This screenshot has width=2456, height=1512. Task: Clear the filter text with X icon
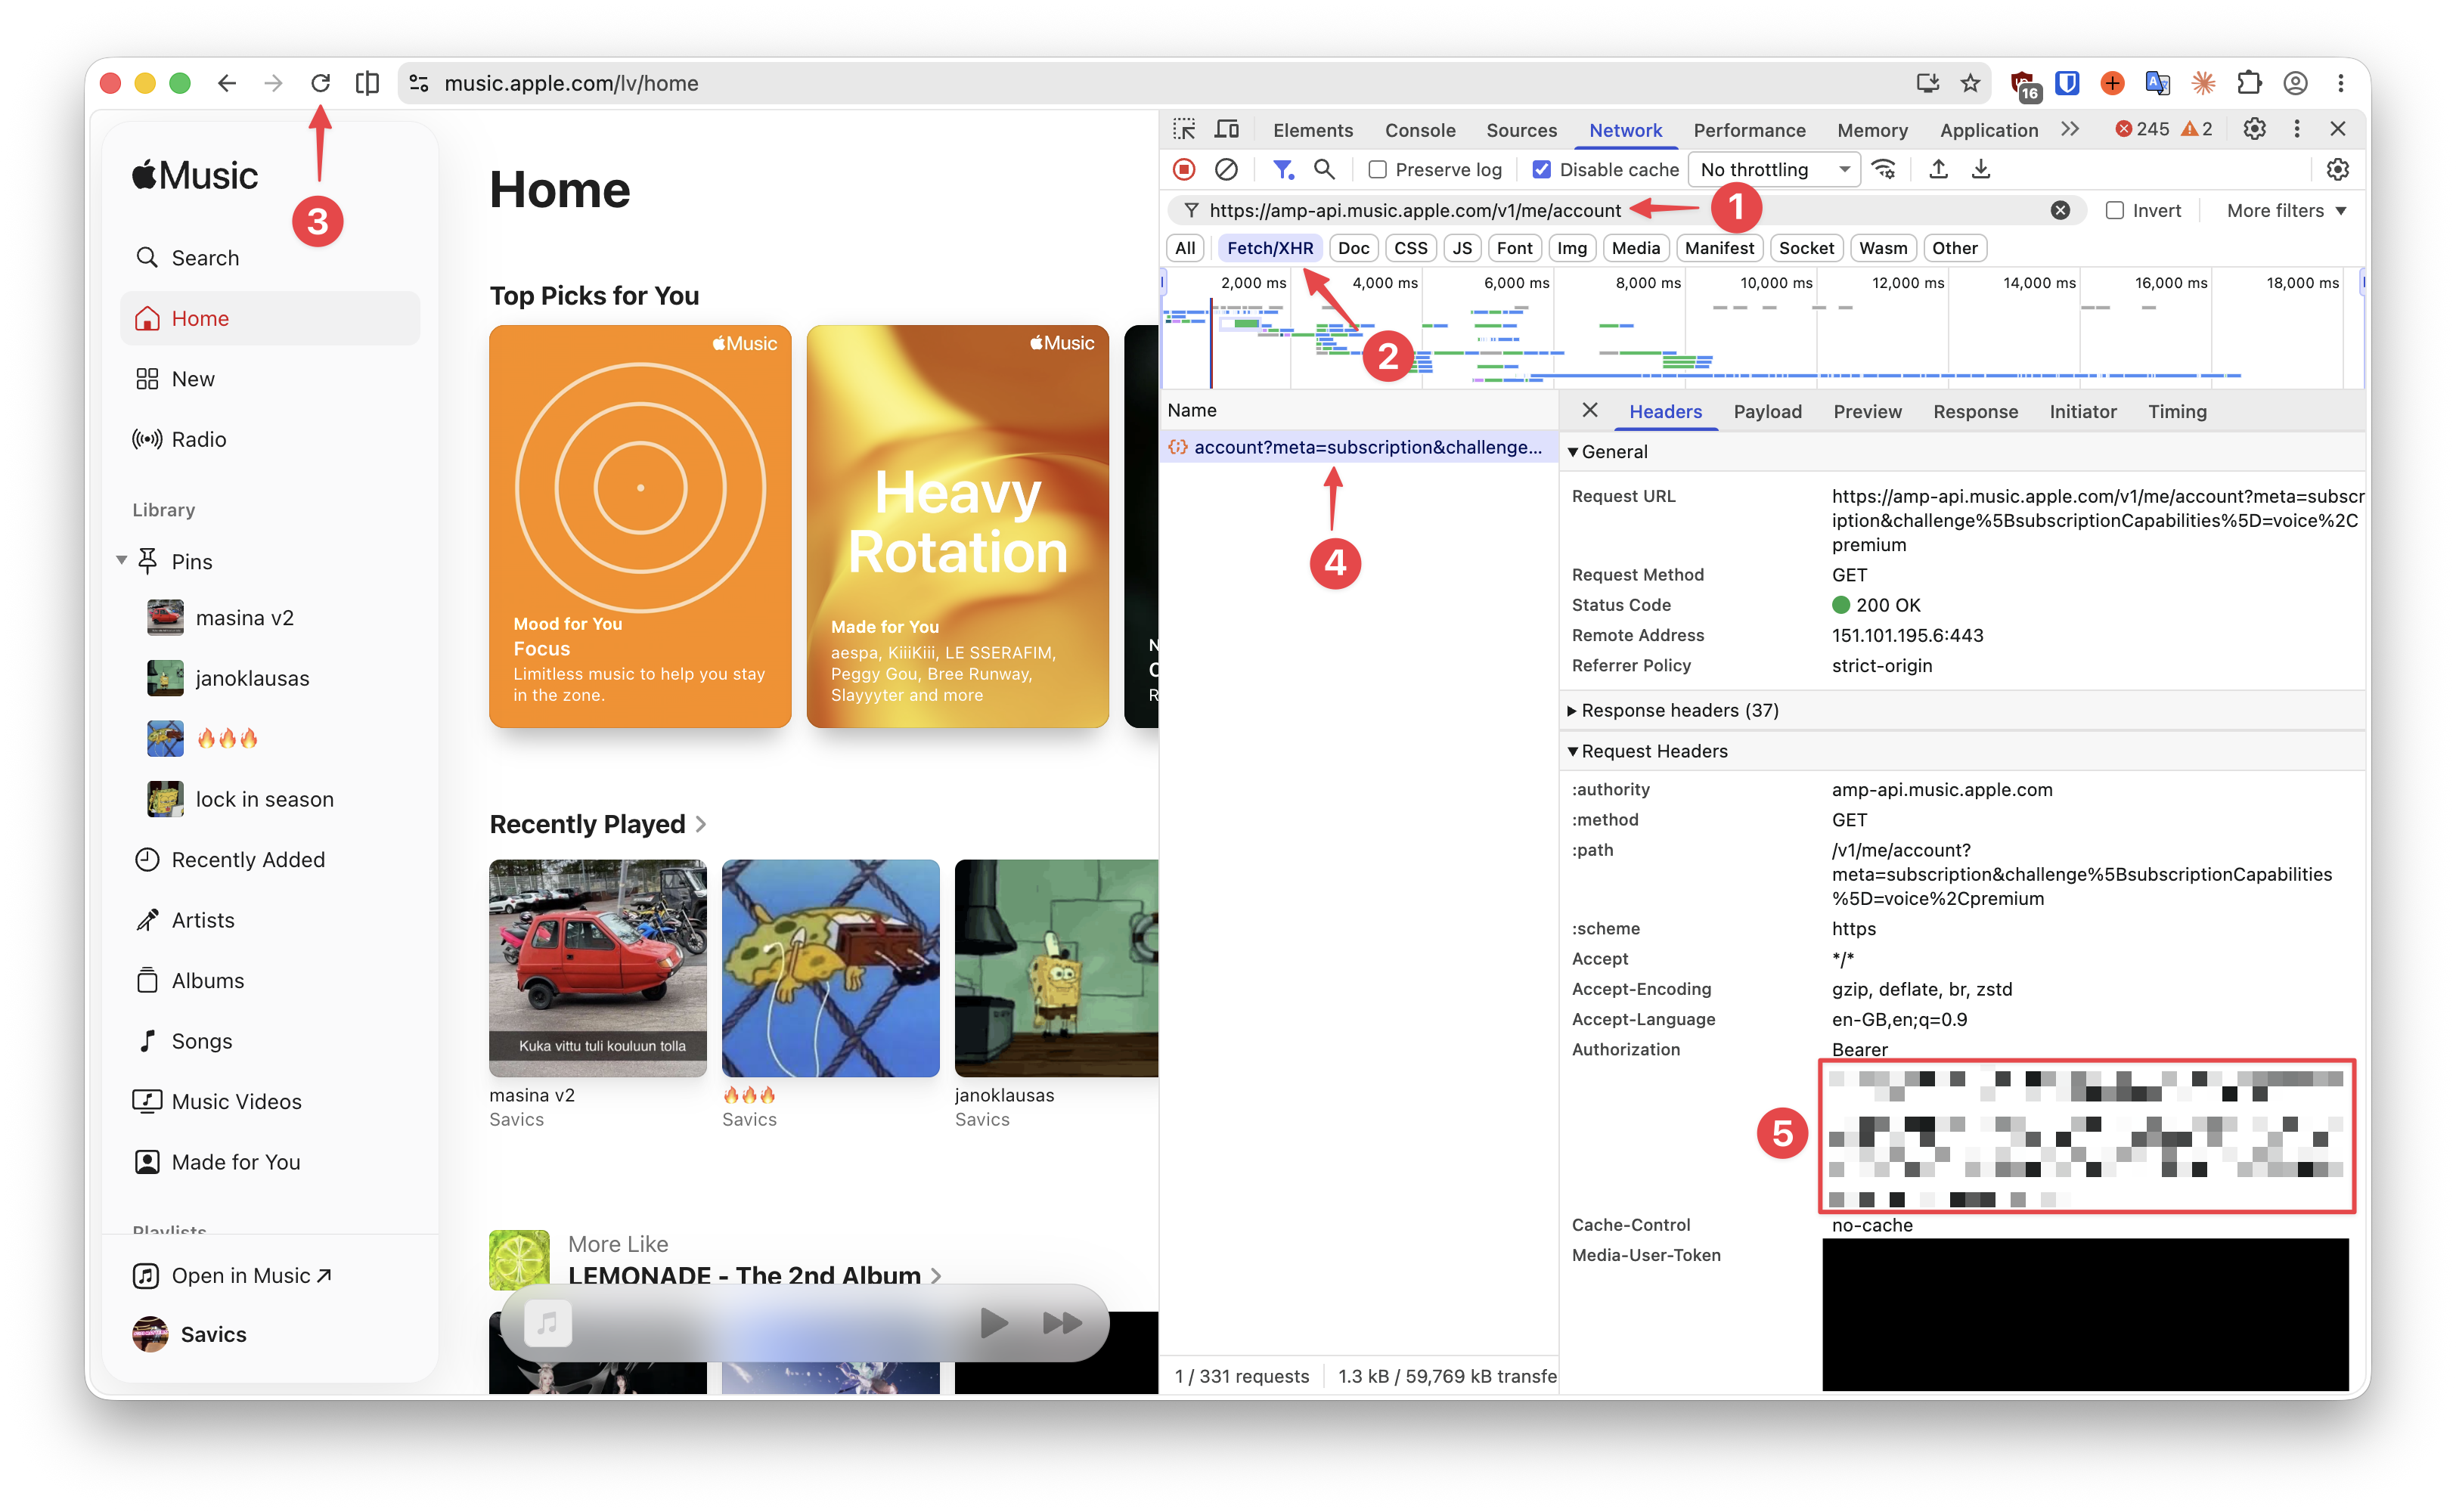click(x=2060, y=211)
